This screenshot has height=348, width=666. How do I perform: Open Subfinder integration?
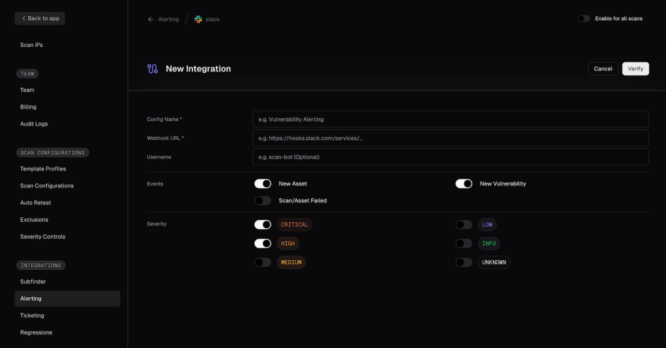(33, 281)
